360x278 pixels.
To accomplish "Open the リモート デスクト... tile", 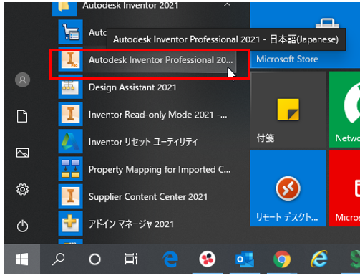I will point(288,188).
